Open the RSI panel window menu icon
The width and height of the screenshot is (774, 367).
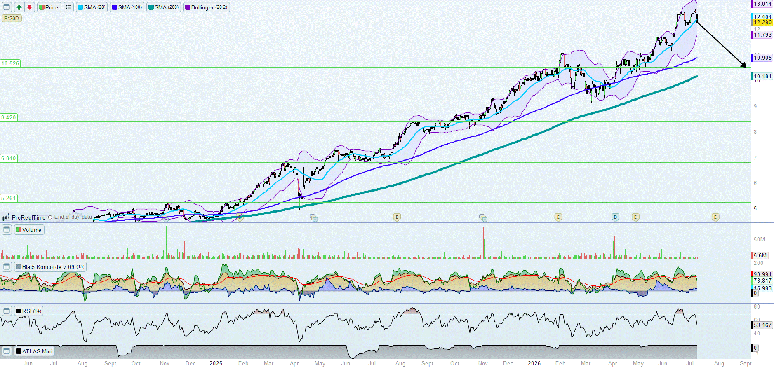[7, 311]
